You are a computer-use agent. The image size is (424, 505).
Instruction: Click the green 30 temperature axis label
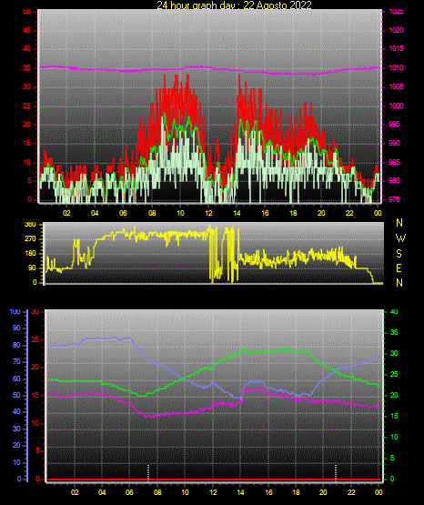394,353
